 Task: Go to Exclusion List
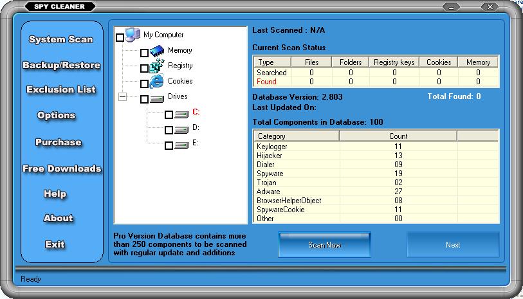(61, 89)
